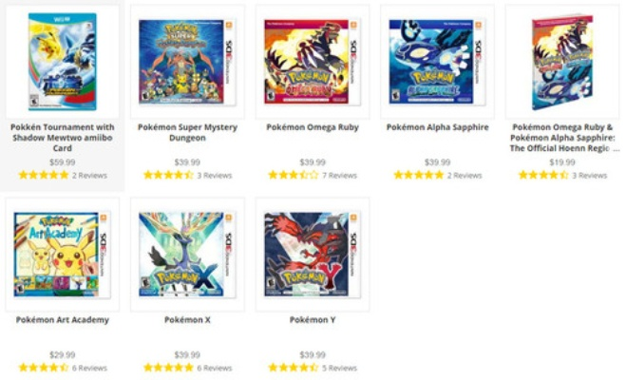Open the Official Hoenn Region guide book cover

tap(562, 62)
